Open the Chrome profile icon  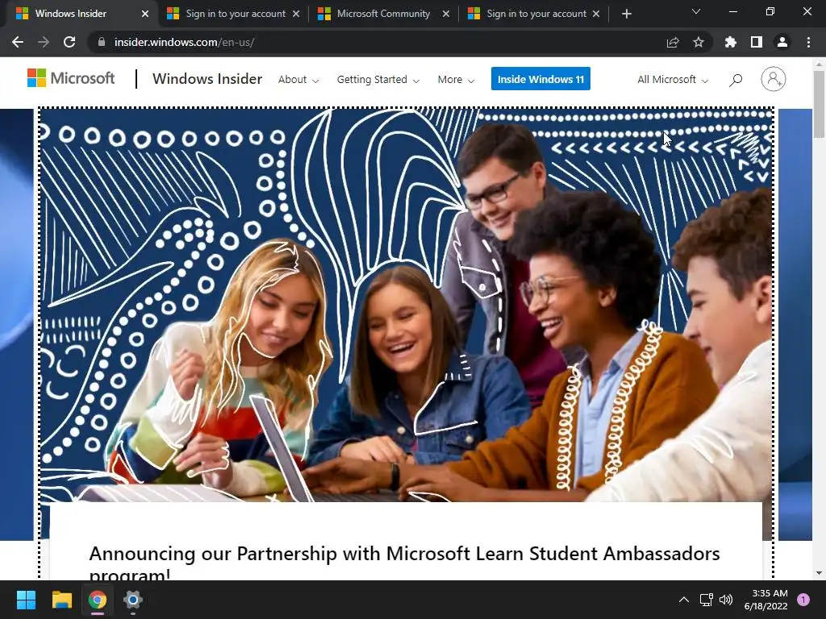(782, 42)
